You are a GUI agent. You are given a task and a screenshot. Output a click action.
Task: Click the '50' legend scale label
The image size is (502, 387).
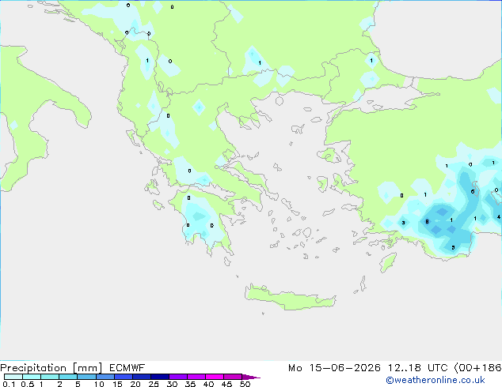pos(245,384)
